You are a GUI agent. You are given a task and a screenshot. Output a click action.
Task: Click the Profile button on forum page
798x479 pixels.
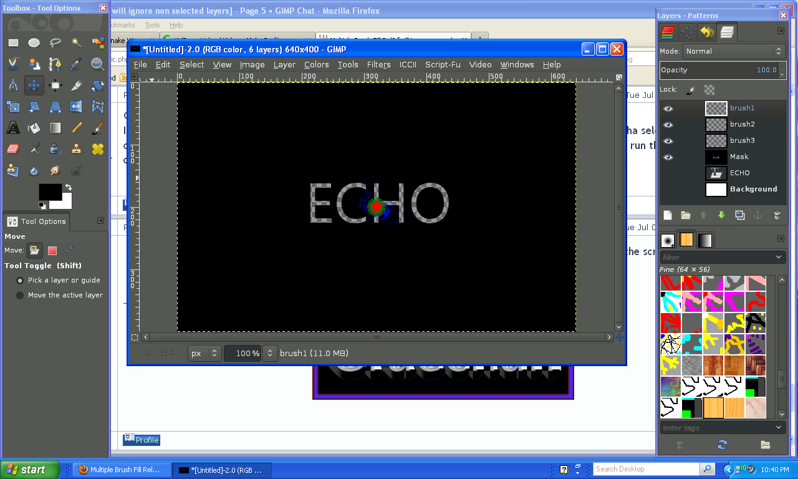tap(142, 440)
